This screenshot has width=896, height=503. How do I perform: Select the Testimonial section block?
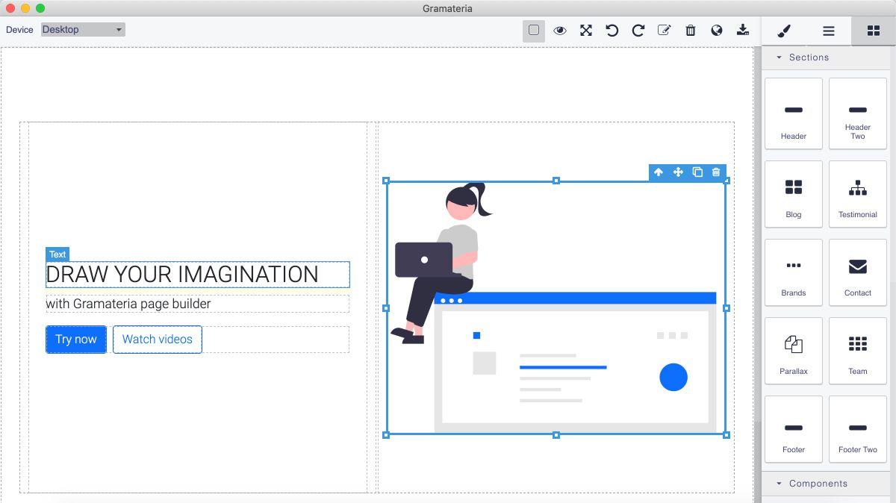coord(858,194)
